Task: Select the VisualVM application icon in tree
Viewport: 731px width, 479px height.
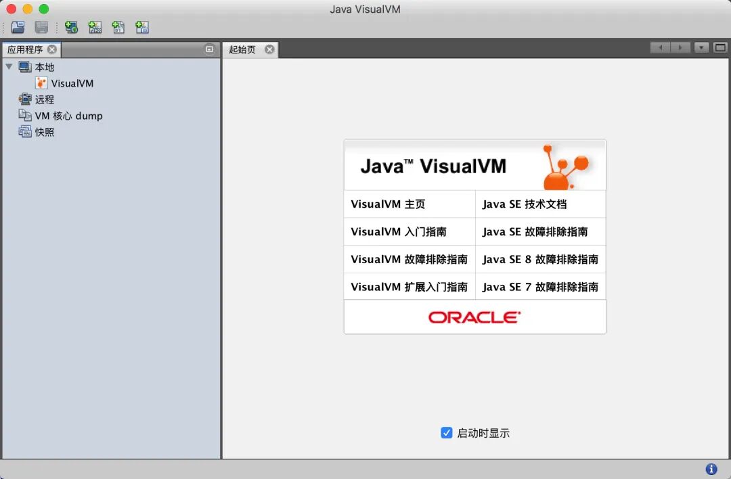Action: pyautogui.click(x=41, y=83)
